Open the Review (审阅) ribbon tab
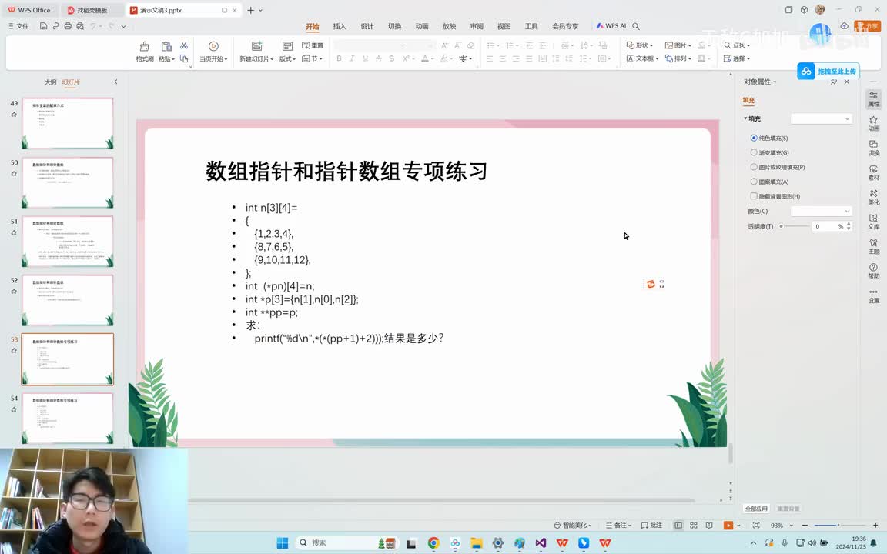The width and height of the screenshot is (887, 554). 477,26
